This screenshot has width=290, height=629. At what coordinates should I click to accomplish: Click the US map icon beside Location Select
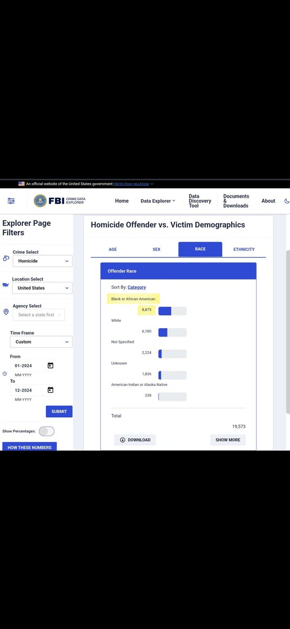[6, 285]
